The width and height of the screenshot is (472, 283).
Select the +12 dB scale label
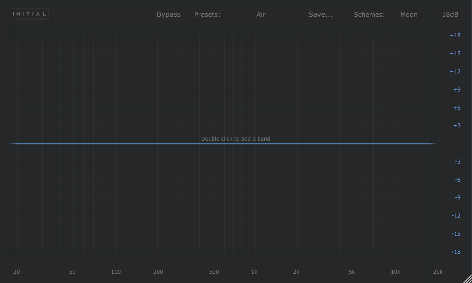(x=455, y=72)
